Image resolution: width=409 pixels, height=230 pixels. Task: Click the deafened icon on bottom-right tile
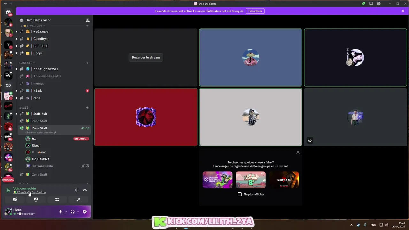coord(310,140)
